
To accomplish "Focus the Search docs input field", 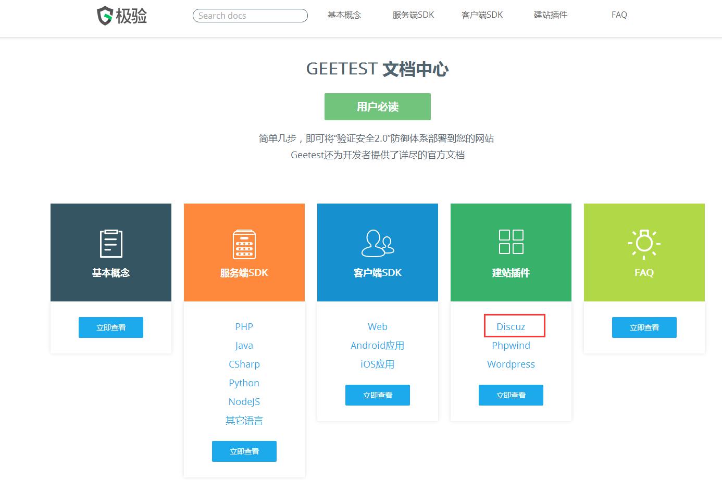I will [x=250, y=16].
